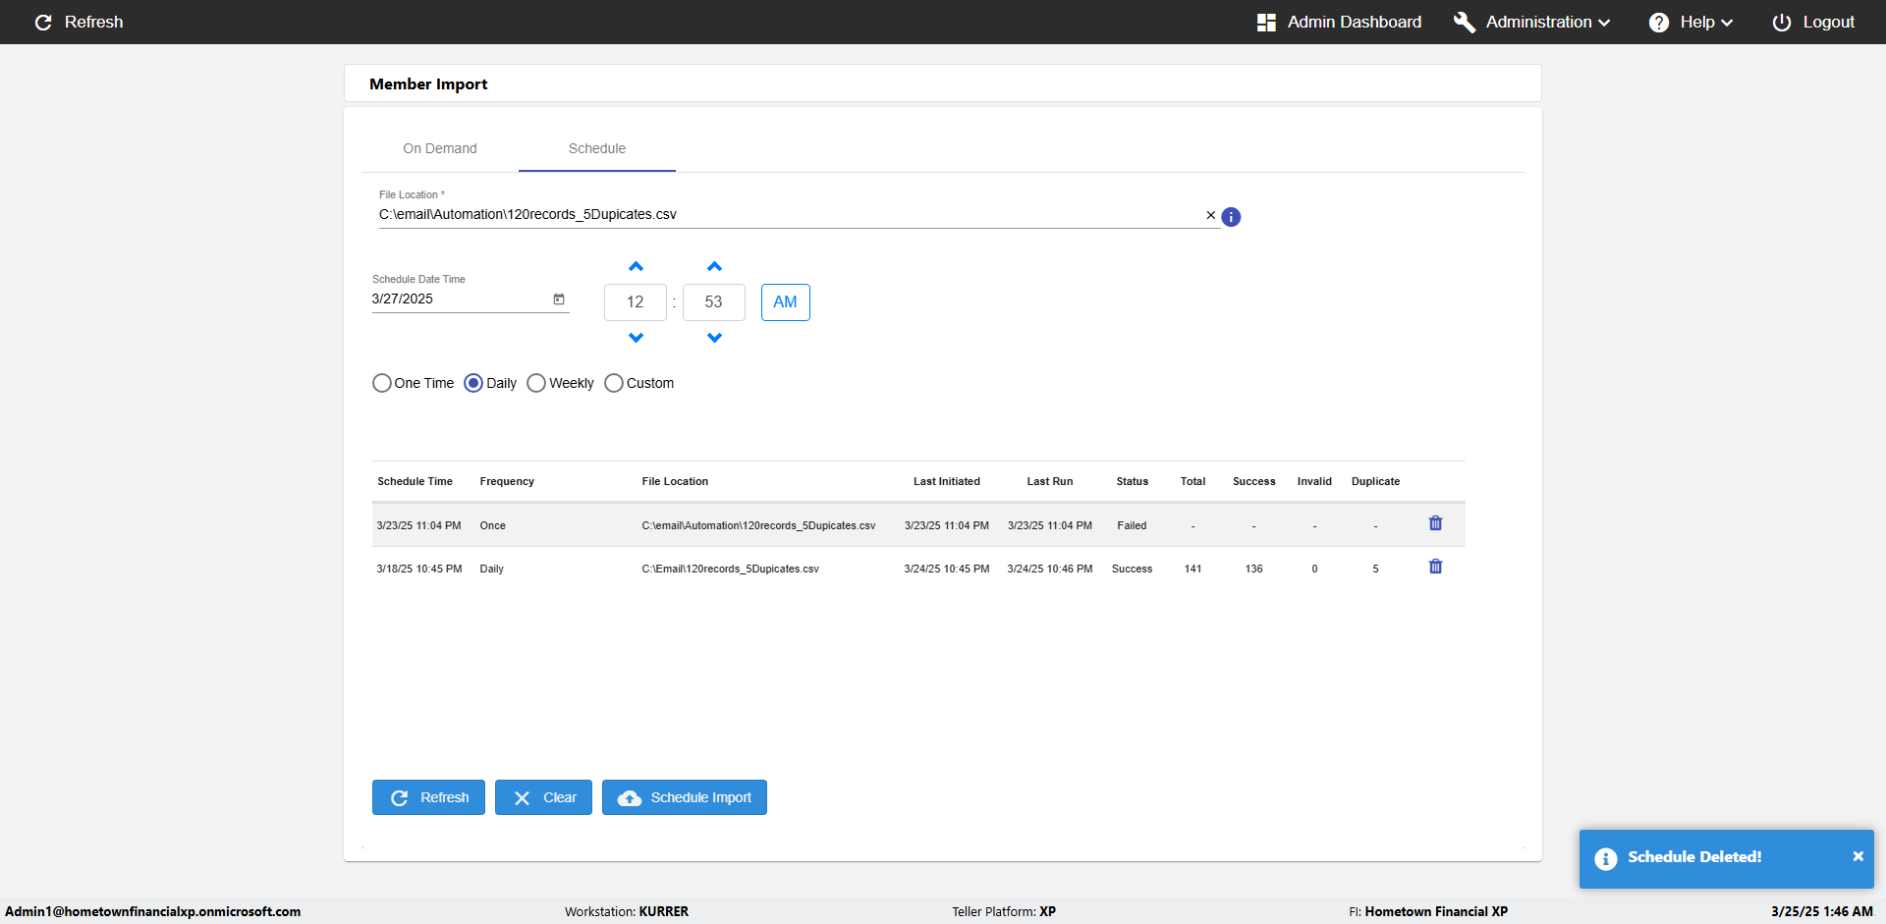Expand the Help menu
This screenshot has width=1886, height=924.
(x=1691, y=22)
